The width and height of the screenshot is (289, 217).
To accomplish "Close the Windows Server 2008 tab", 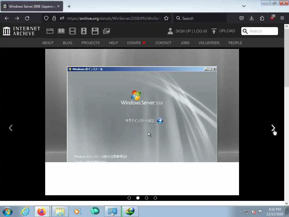I will 58,6.
